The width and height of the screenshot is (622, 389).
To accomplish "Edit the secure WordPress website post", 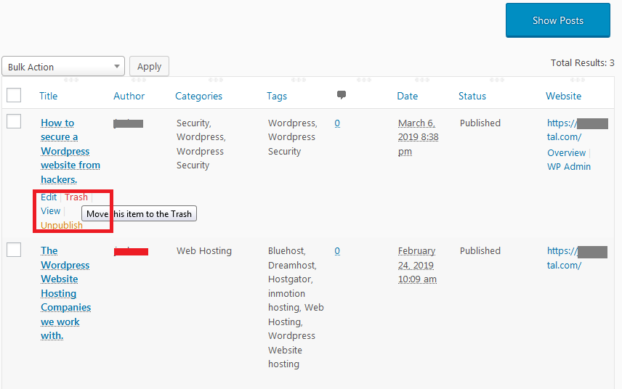I will [x=49, y=197].
